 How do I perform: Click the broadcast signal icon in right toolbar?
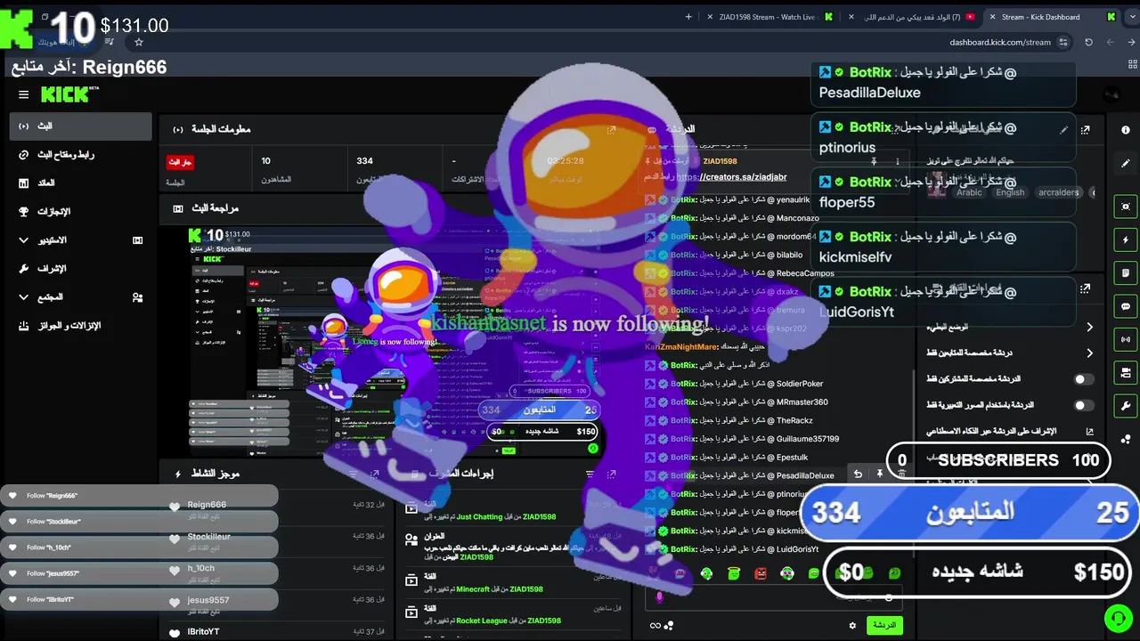point(1126,339)
